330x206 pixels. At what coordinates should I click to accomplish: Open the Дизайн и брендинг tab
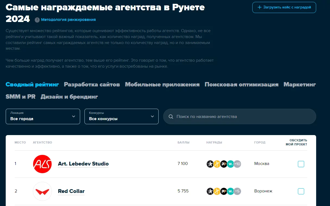[69, 96]
